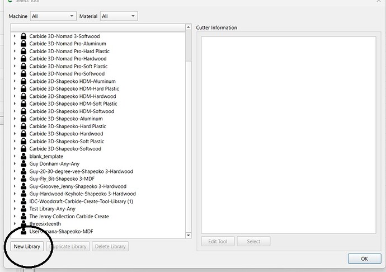Viewport: 386px width, 272px height.
Task: Click inside Cutter Information panel
Action: tap(289, 135)
